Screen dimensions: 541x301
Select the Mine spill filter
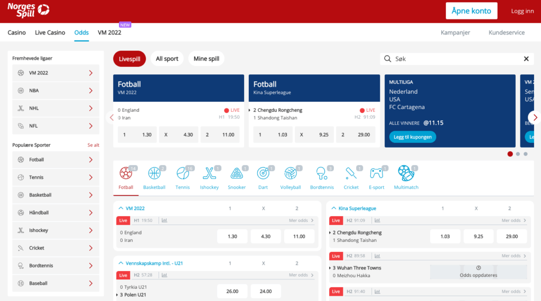(207, 59)
